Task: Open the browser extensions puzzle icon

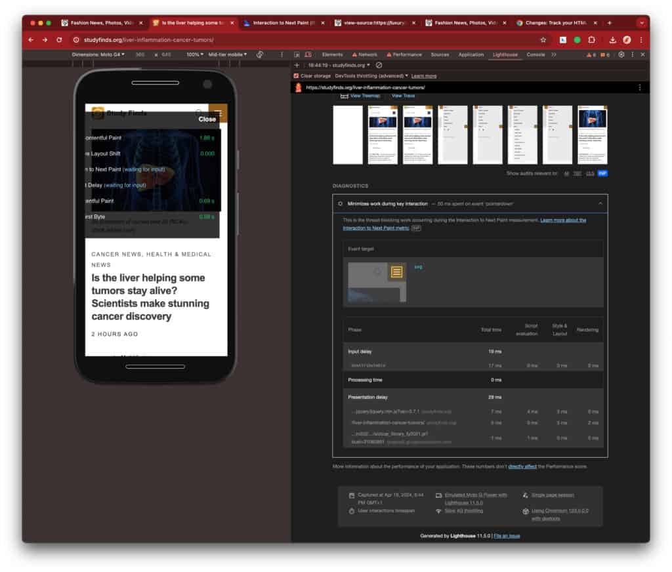Action: point(591,40)
